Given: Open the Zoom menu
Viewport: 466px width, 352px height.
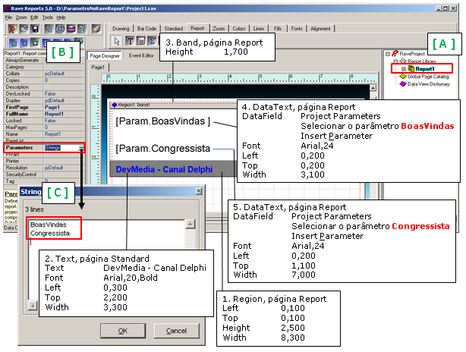Looking at the screenshot, I should 21,16.
